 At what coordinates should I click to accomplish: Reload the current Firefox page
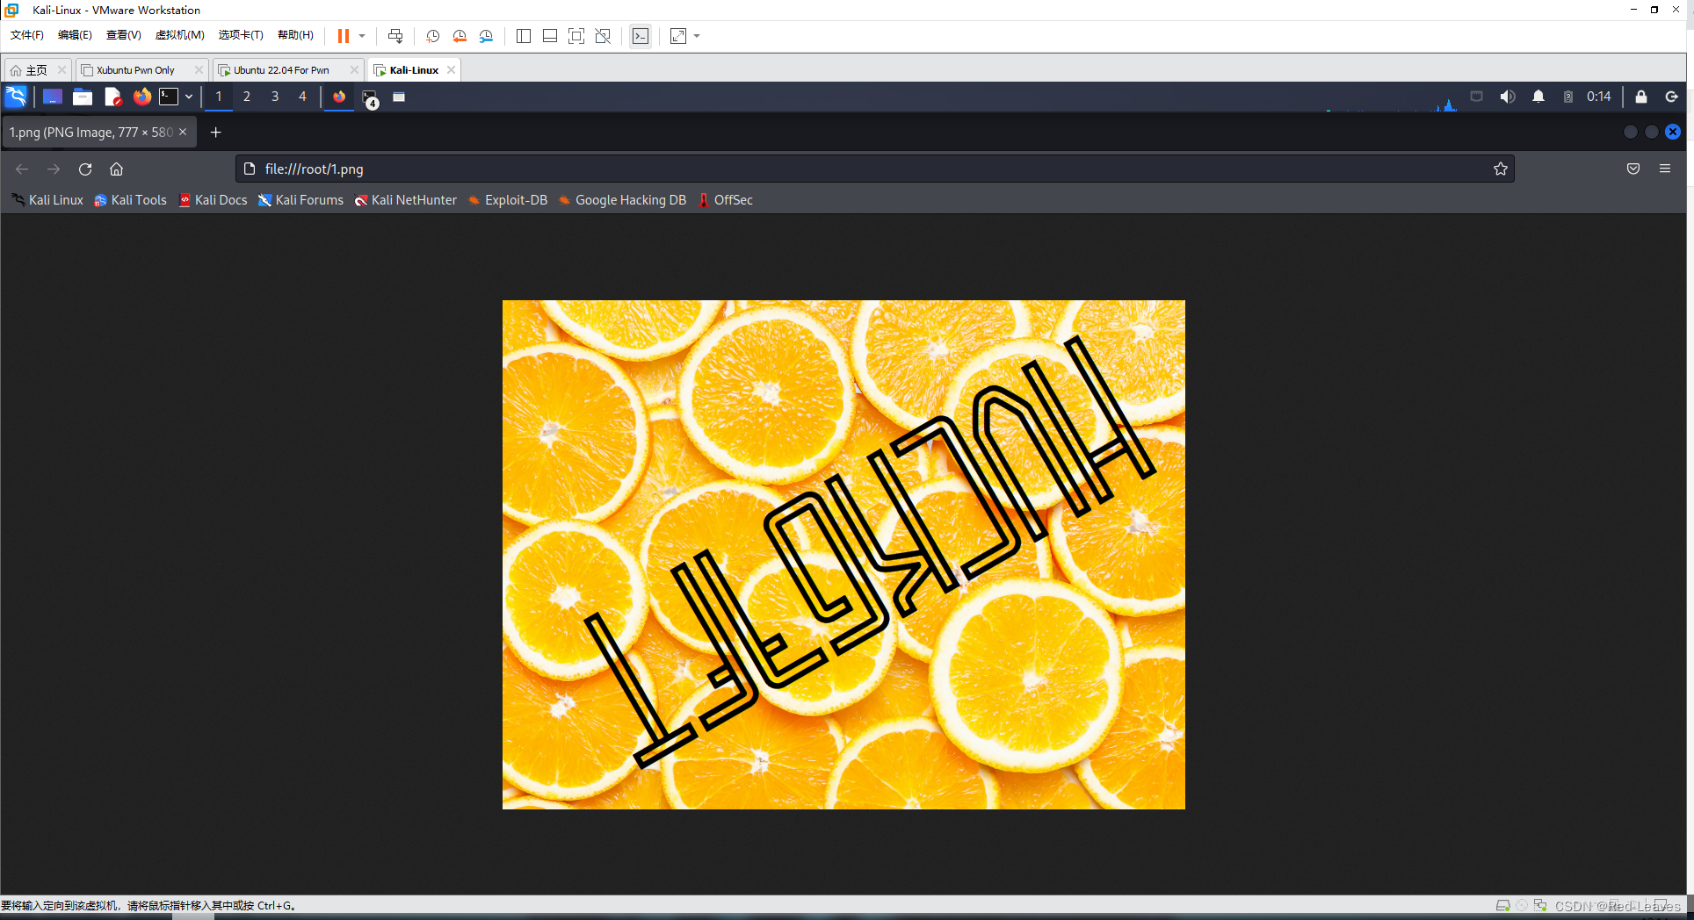85,169
